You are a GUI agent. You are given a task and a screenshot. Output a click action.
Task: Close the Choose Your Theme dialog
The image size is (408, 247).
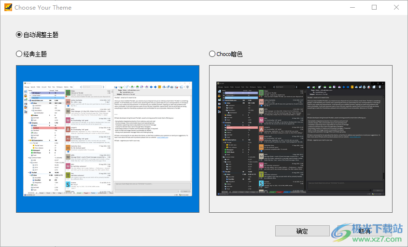click(x=396, y=7)
